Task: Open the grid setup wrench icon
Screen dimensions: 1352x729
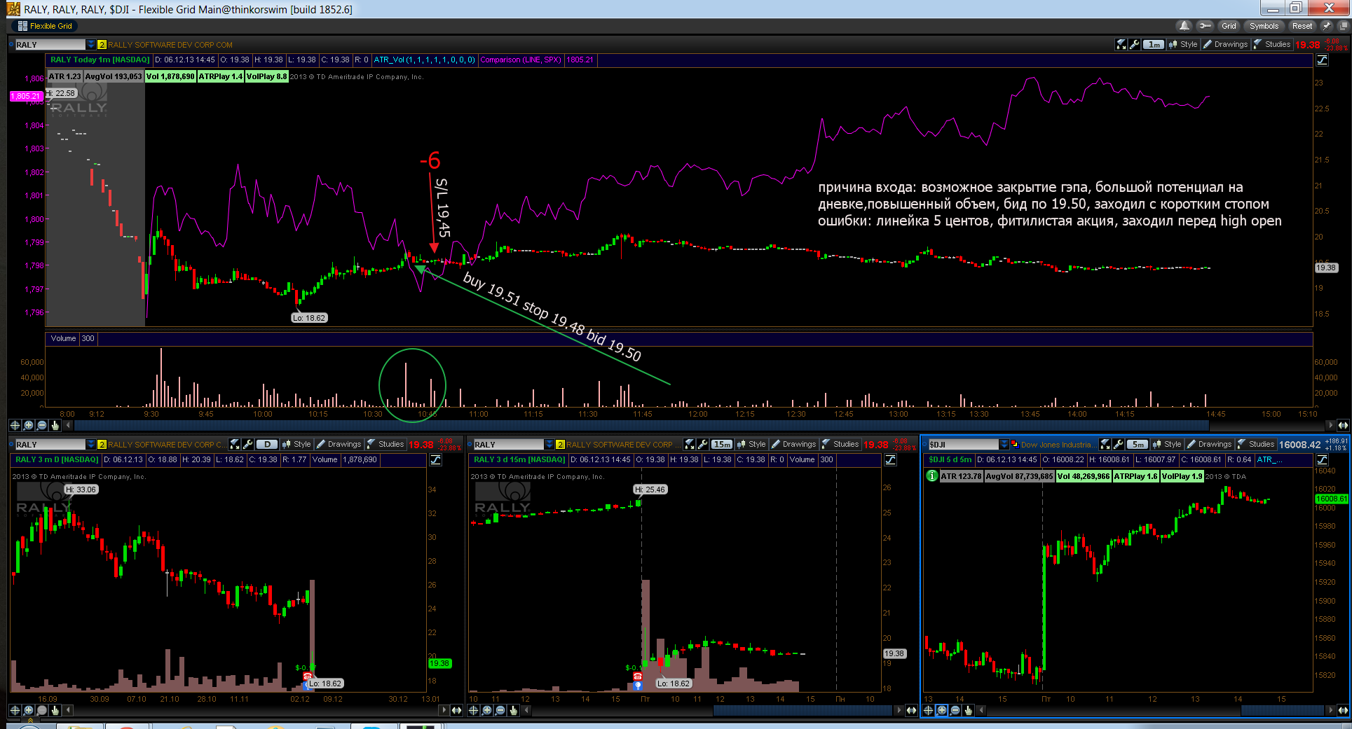Action: coord(1205,26)
